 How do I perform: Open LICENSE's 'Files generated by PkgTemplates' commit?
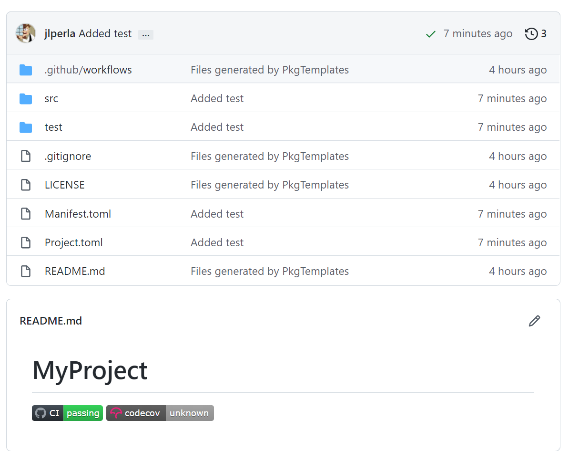pyautogui.click(x=269, y=185)
